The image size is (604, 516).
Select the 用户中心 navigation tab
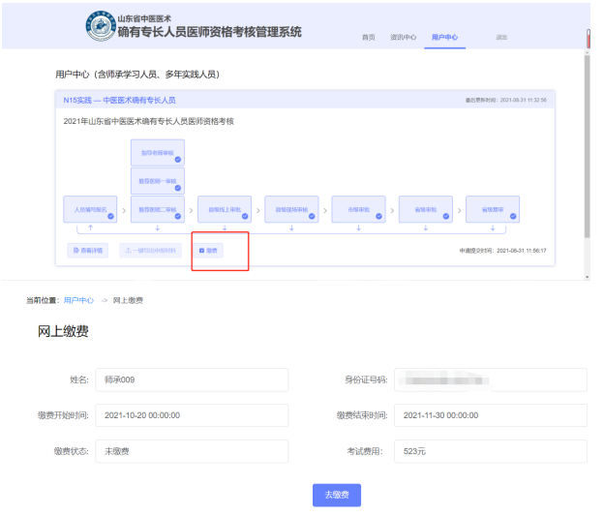(444, 37)
